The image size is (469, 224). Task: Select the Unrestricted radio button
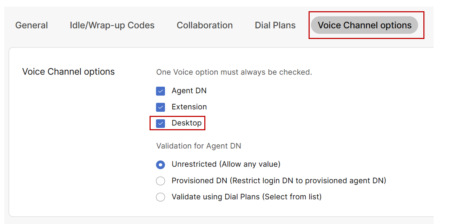(x=160, y=165)
